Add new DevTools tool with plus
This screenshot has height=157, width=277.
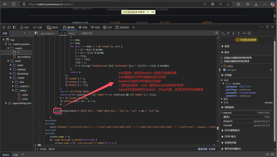tap(133, 27)
